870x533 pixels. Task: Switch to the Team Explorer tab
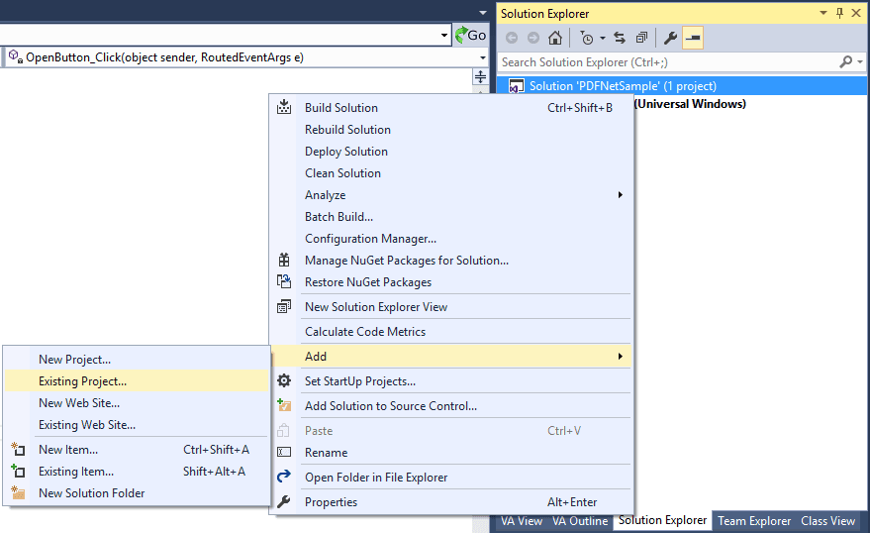(x=754, y=521)
